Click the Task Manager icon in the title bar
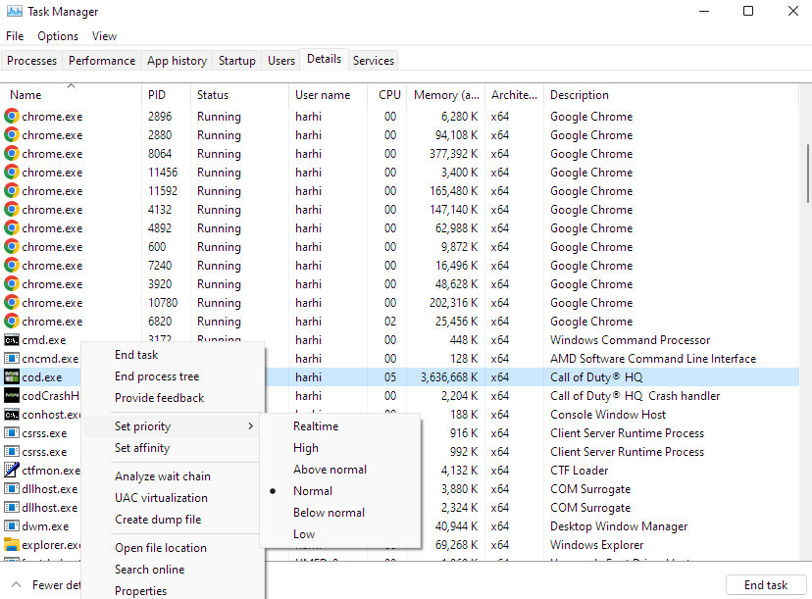The height and width of the screenshot is (599, 812). coord(15,11)
